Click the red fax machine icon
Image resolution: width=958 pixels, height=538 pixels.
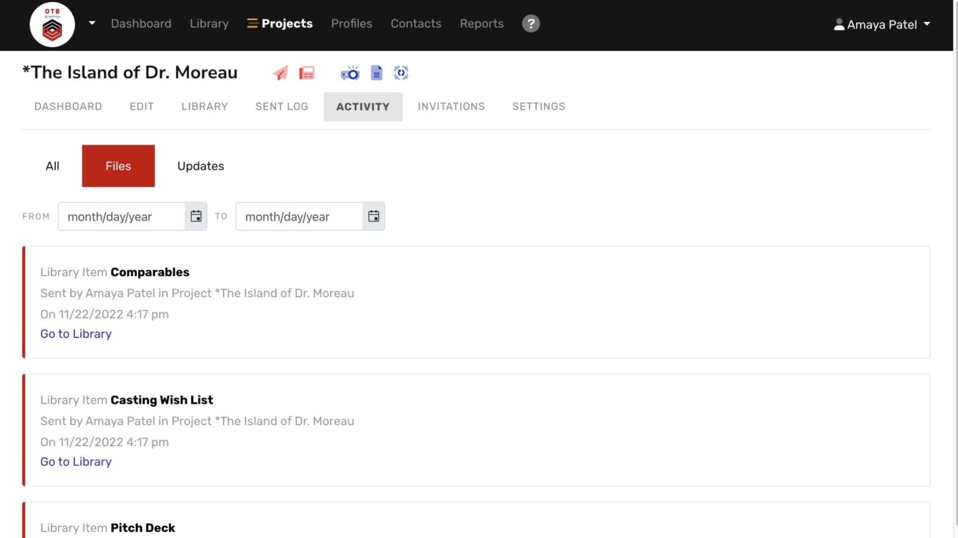pos(306,73)
